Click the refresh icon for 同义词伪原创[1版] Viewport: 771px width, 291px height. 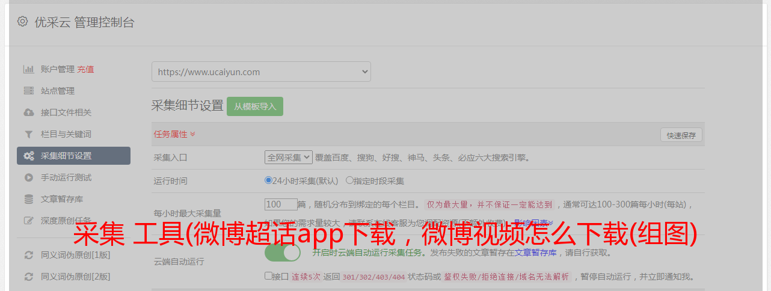(x=28, y=255)
